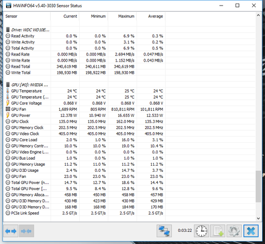265x244 pixels.
Task: Click the Average column header
Action: [x=155, y=16]
